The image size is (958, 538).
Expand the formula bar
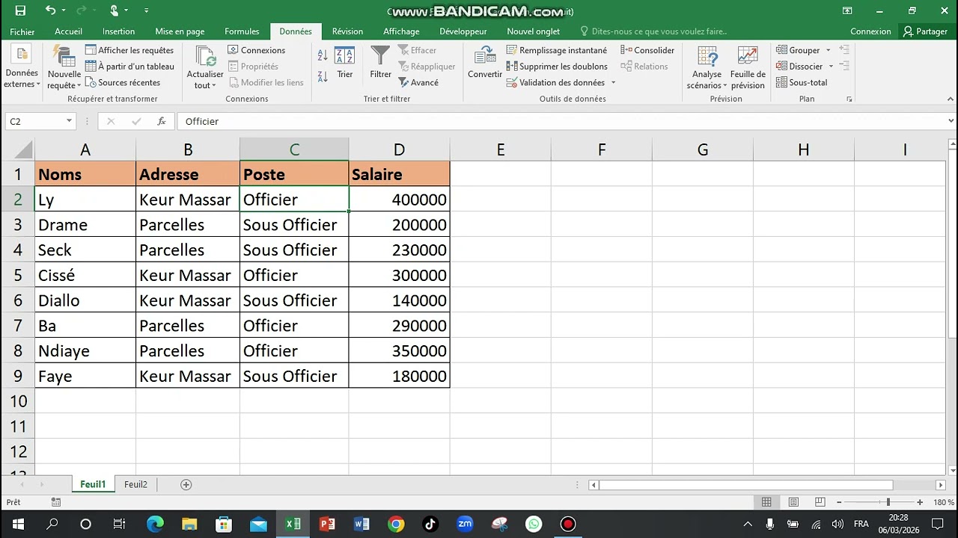pos(951,121)
